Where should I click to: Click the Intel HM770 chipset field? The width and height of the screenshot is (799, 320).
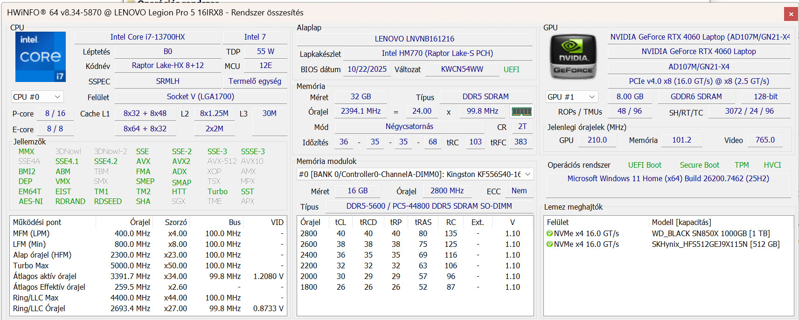click(438, 53)
